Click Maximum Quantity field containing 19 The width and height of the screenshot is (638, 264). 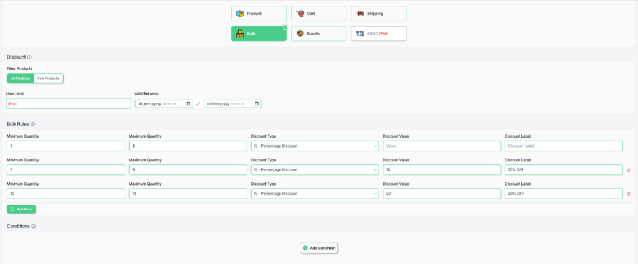pos(188,194)
